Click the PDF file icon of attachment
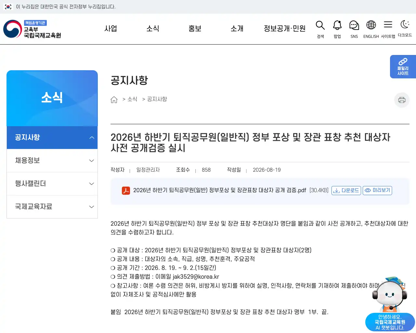The width and height of the screenshot is (416, 333). [x=126, y=191]
